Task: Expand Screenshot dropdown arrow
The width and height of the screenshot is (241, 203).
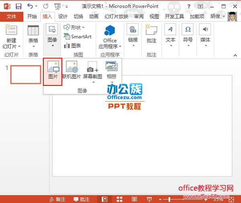Action: (93, 82)
